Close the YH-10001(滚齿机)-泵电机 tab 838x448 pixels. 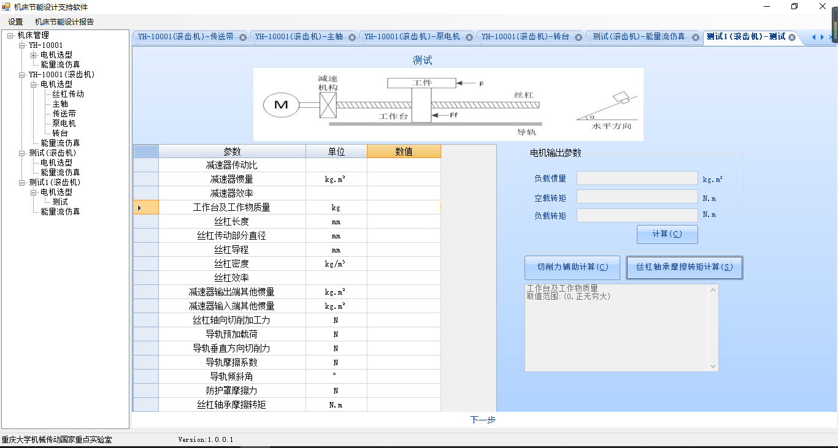pyautogui.click(x=469, y=37)
